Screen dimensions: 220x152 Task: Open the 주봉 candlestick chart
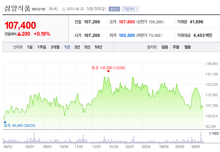point(176,47)
